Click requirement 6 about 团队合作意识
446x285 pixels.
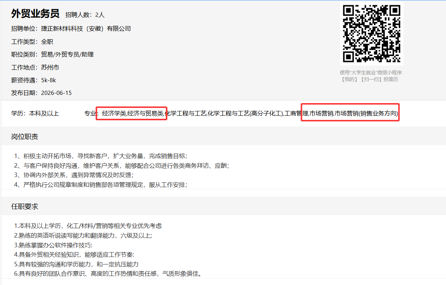[x=108, y=274]
